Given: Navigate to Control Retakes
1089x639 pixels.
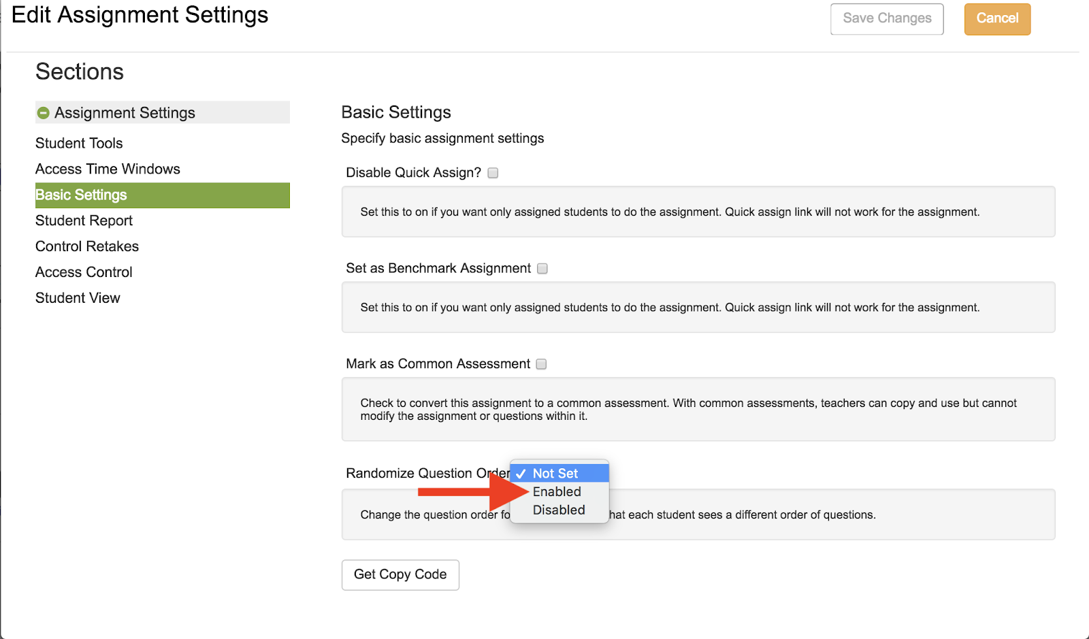Looking at the screenshot, I should (x=87, y=247).
